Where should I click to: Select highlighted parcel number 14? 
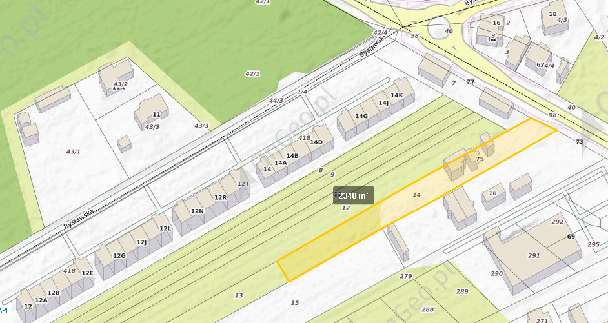click(416, 195)
